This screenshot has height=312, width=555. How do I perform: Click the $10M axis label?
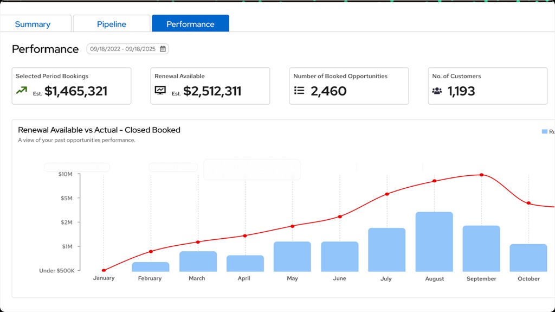coord(65,174)
